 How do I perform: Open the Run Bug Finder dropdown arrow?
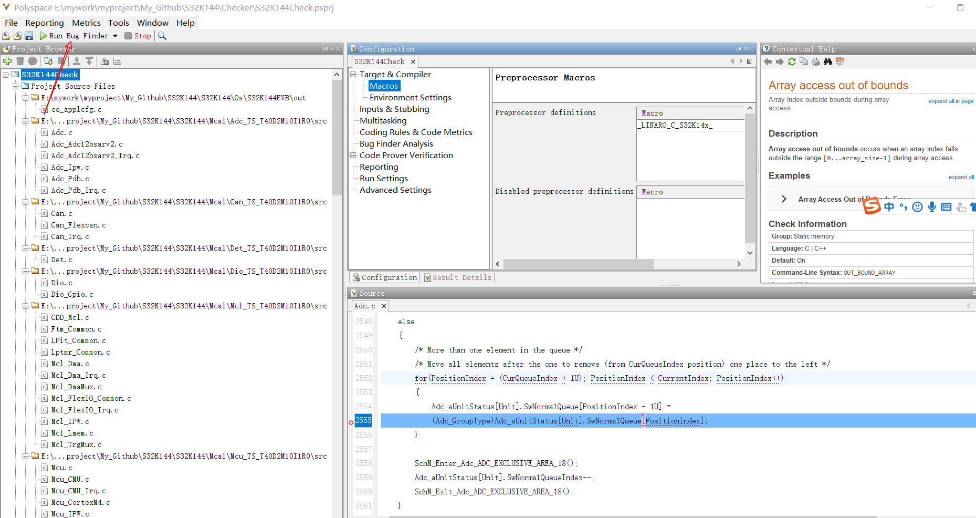115,36
